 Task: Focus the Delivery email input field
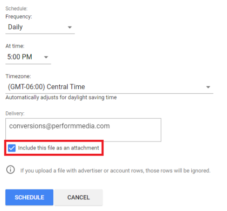click(83, 130)
